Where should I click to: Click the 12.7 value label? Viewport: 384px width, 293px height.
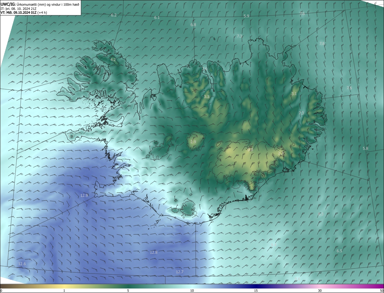click(180, 272)
